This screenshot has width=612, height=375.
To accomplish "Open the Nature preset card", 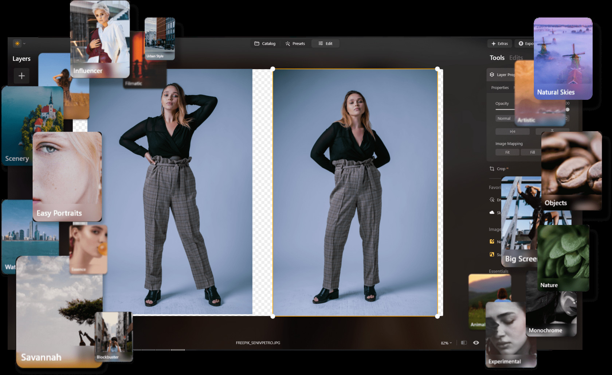I will click(x=563, y=258).
